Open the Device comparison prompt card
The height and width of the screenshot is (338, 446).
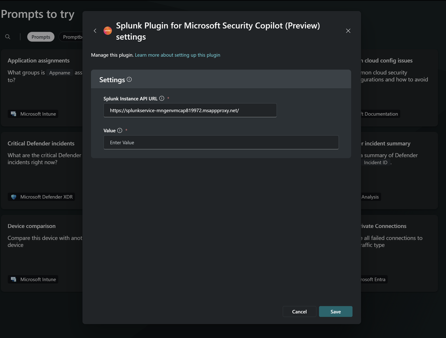(42, 253)
